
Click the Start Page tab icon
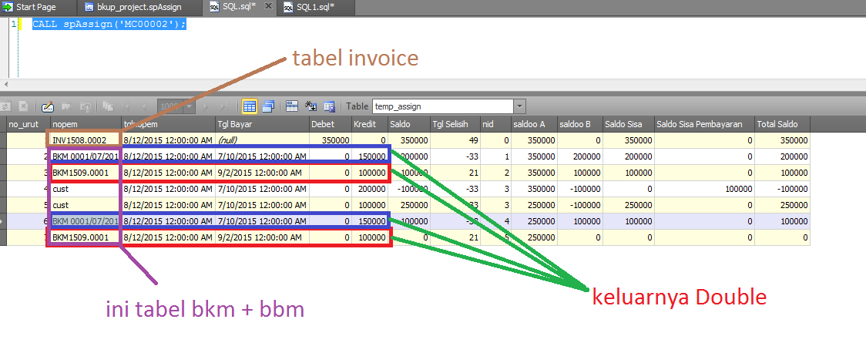pos(8,7)
